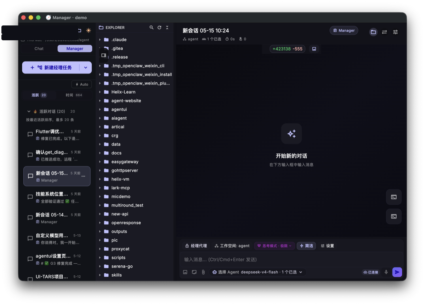The width and height of the screenshot is (425, 305).
Task: Click the 已连接 connection status badge
Action: pos(371,272)
